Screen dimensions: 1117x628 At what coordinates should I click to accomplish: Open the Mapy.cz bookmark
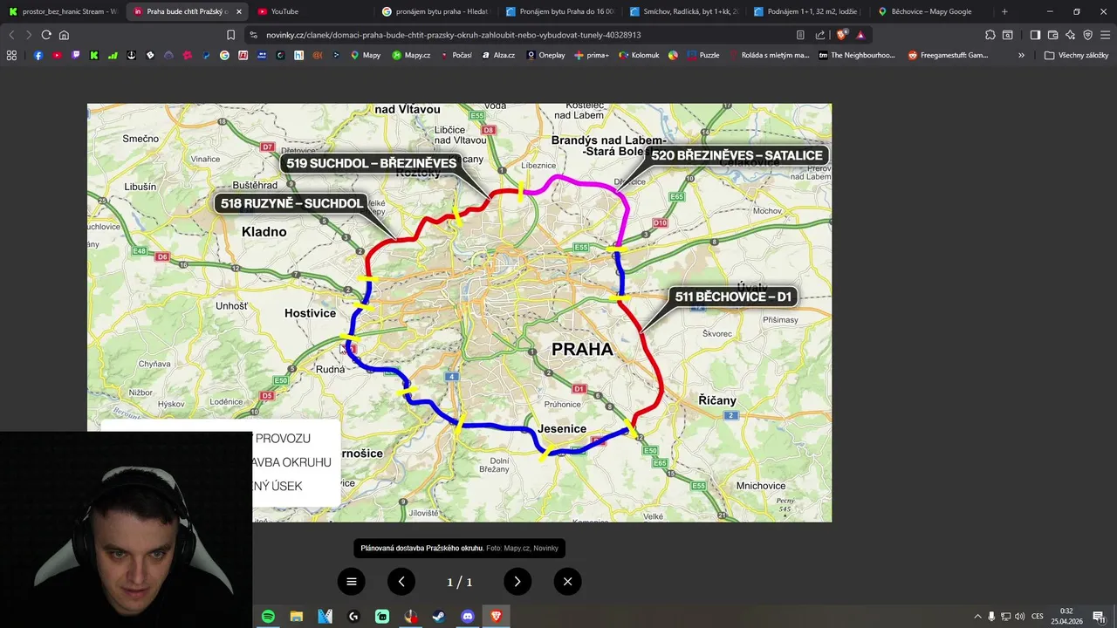[x=411, y=55]
